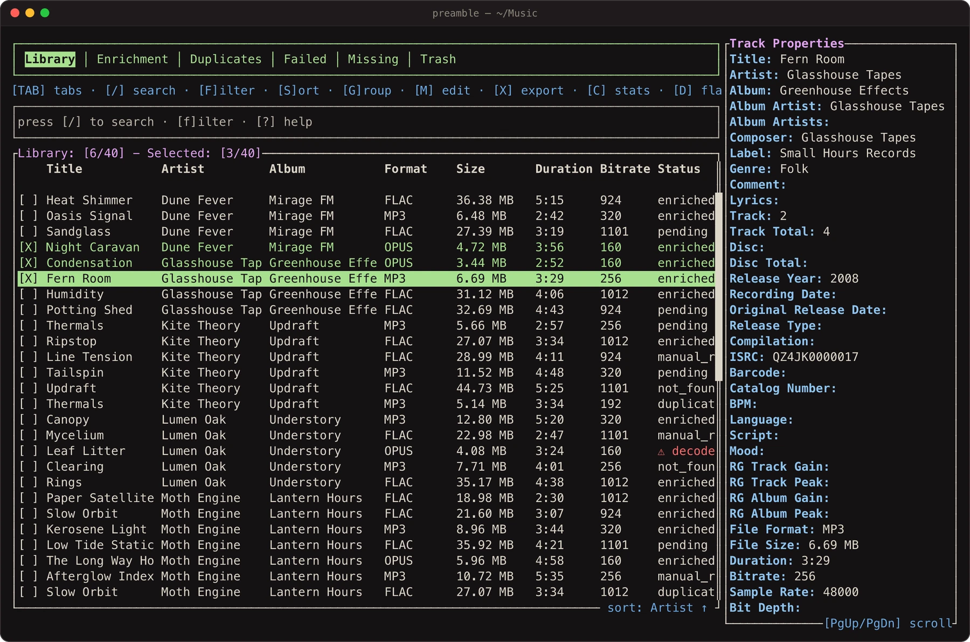970x642 pixels.
Task: Check the Heat Shimmer row checkbox
Action: [29, 200]
